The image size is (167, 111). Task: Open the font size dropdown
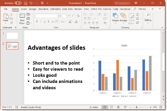coord(65,16)
